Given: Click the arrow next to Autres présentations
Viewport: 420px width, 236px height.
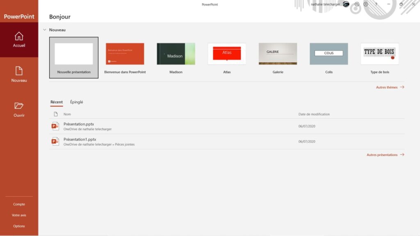Looking at the screenshot, I should (x=402, y=154).
